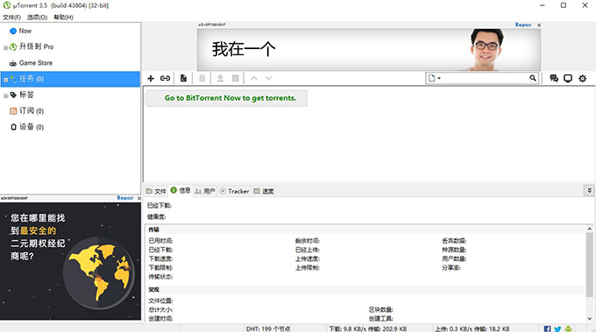
Task: Click the 下载: 9.8 KB/s status entry
Action: [x=367, y=329]
